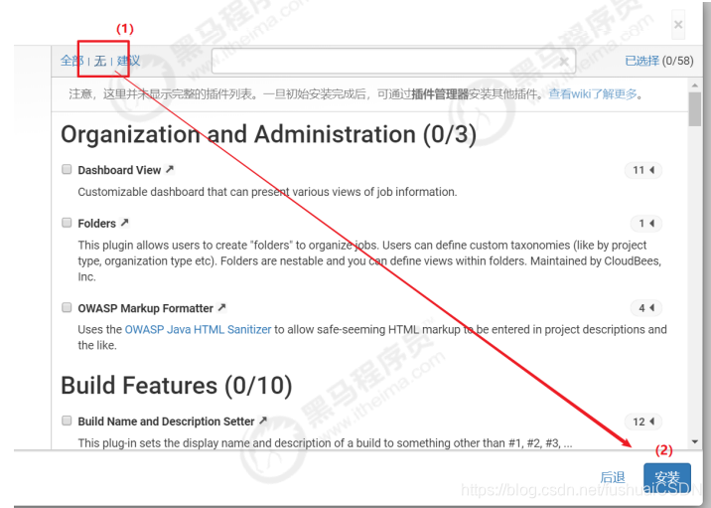Open Dashboard View plugin external link icon
This screenshot has width=711, height=508.
pyautogui.click(x=170, y=169)
